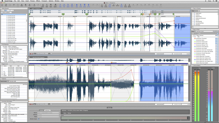Click the Zoom In Full toolbar icon
The image size is (219, 123).
(x=102, y=5)
